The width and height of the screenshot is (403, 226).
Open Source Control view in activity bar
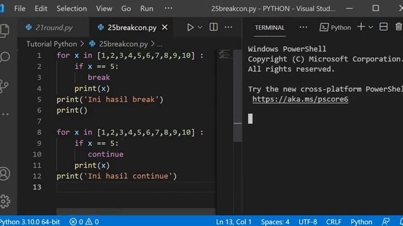click(4, 87)
